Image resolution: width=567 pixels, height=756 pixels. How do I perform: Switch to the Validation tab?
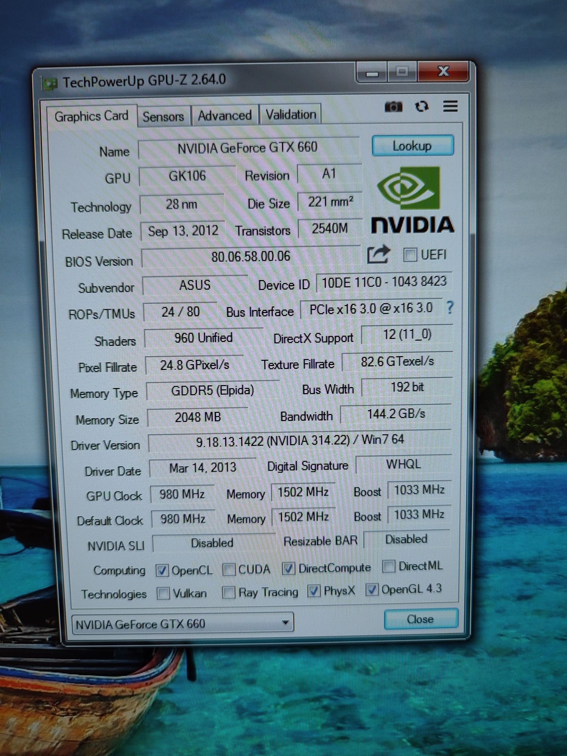(x=291, y=114)
